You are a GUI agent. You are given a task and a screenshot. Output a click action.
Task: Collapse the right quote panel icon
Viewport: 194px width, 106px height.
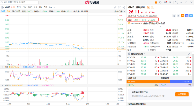pyautogui.click(x=124, y=7)
